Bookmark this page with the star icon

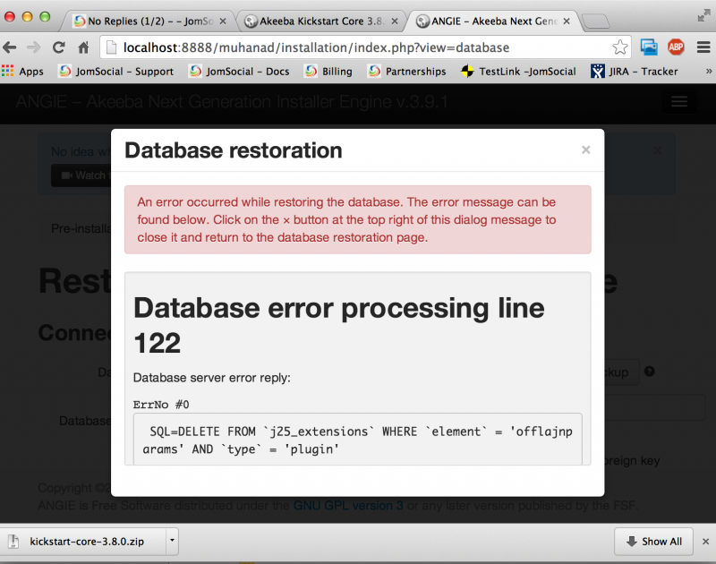[619, 47]
